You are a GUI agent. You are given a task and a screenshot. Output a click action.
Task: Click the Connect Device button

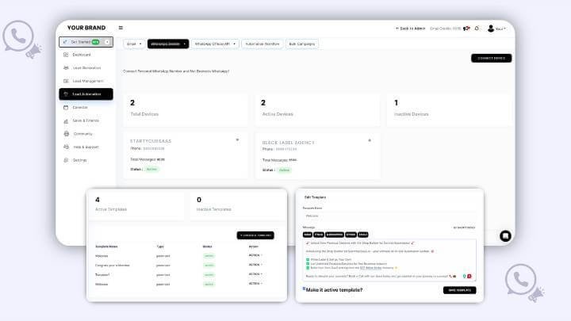491,58
